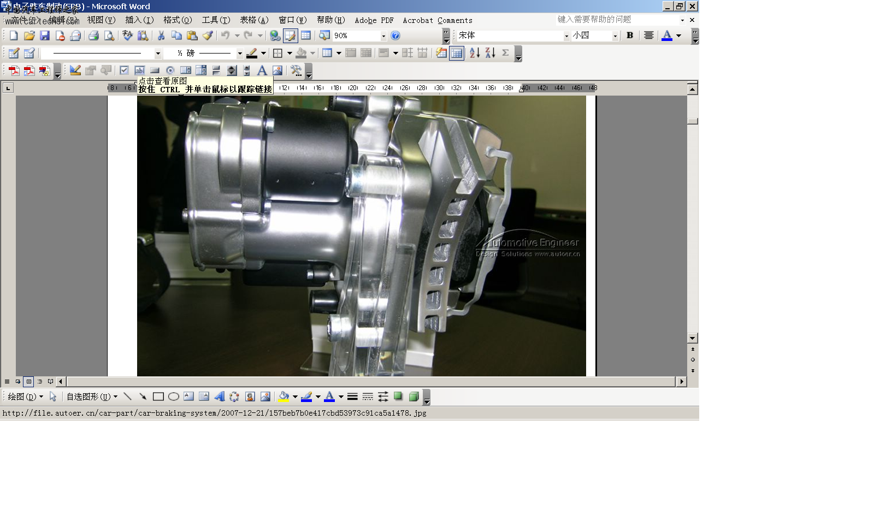Toggle design mode in the control toolbox
Screen dimensions: 874x526
(75, 70)
